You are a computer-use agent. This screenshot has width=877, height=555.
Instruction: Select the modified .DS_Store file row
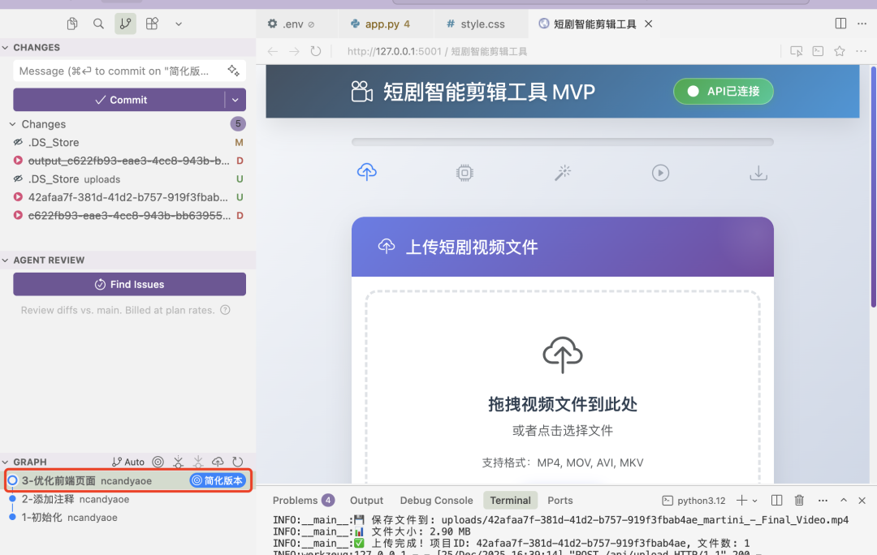click(128, 143)
